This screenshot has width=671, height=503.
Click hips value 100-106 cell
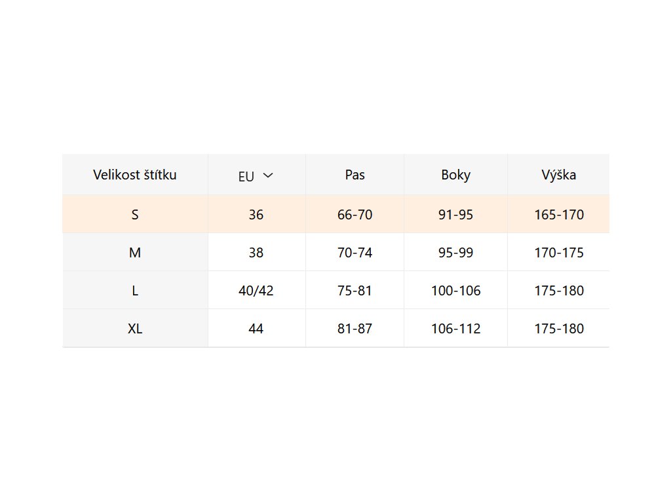click(x=455, y=290)
